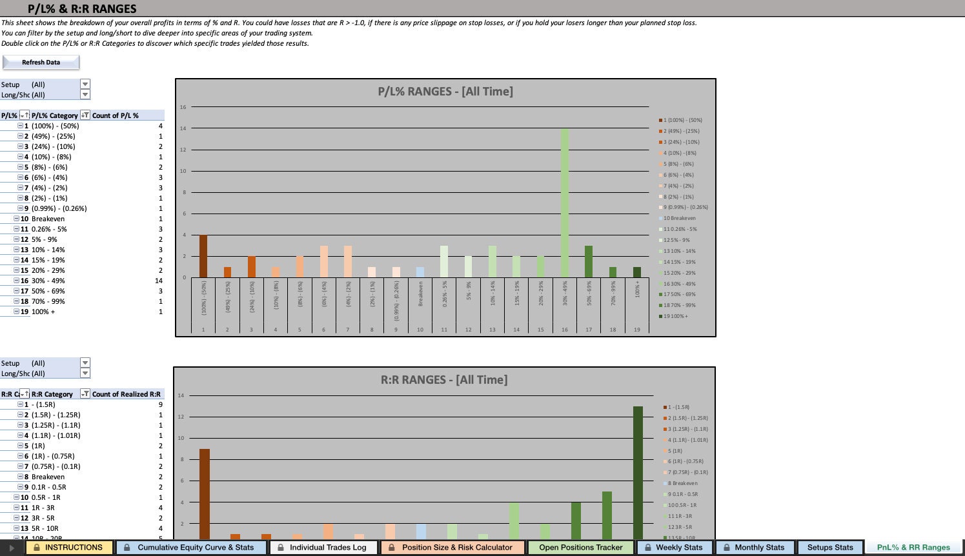
Task: Click the sort icon on the R:R Category header
Action: pyautogui.click(x=24, y=393)
